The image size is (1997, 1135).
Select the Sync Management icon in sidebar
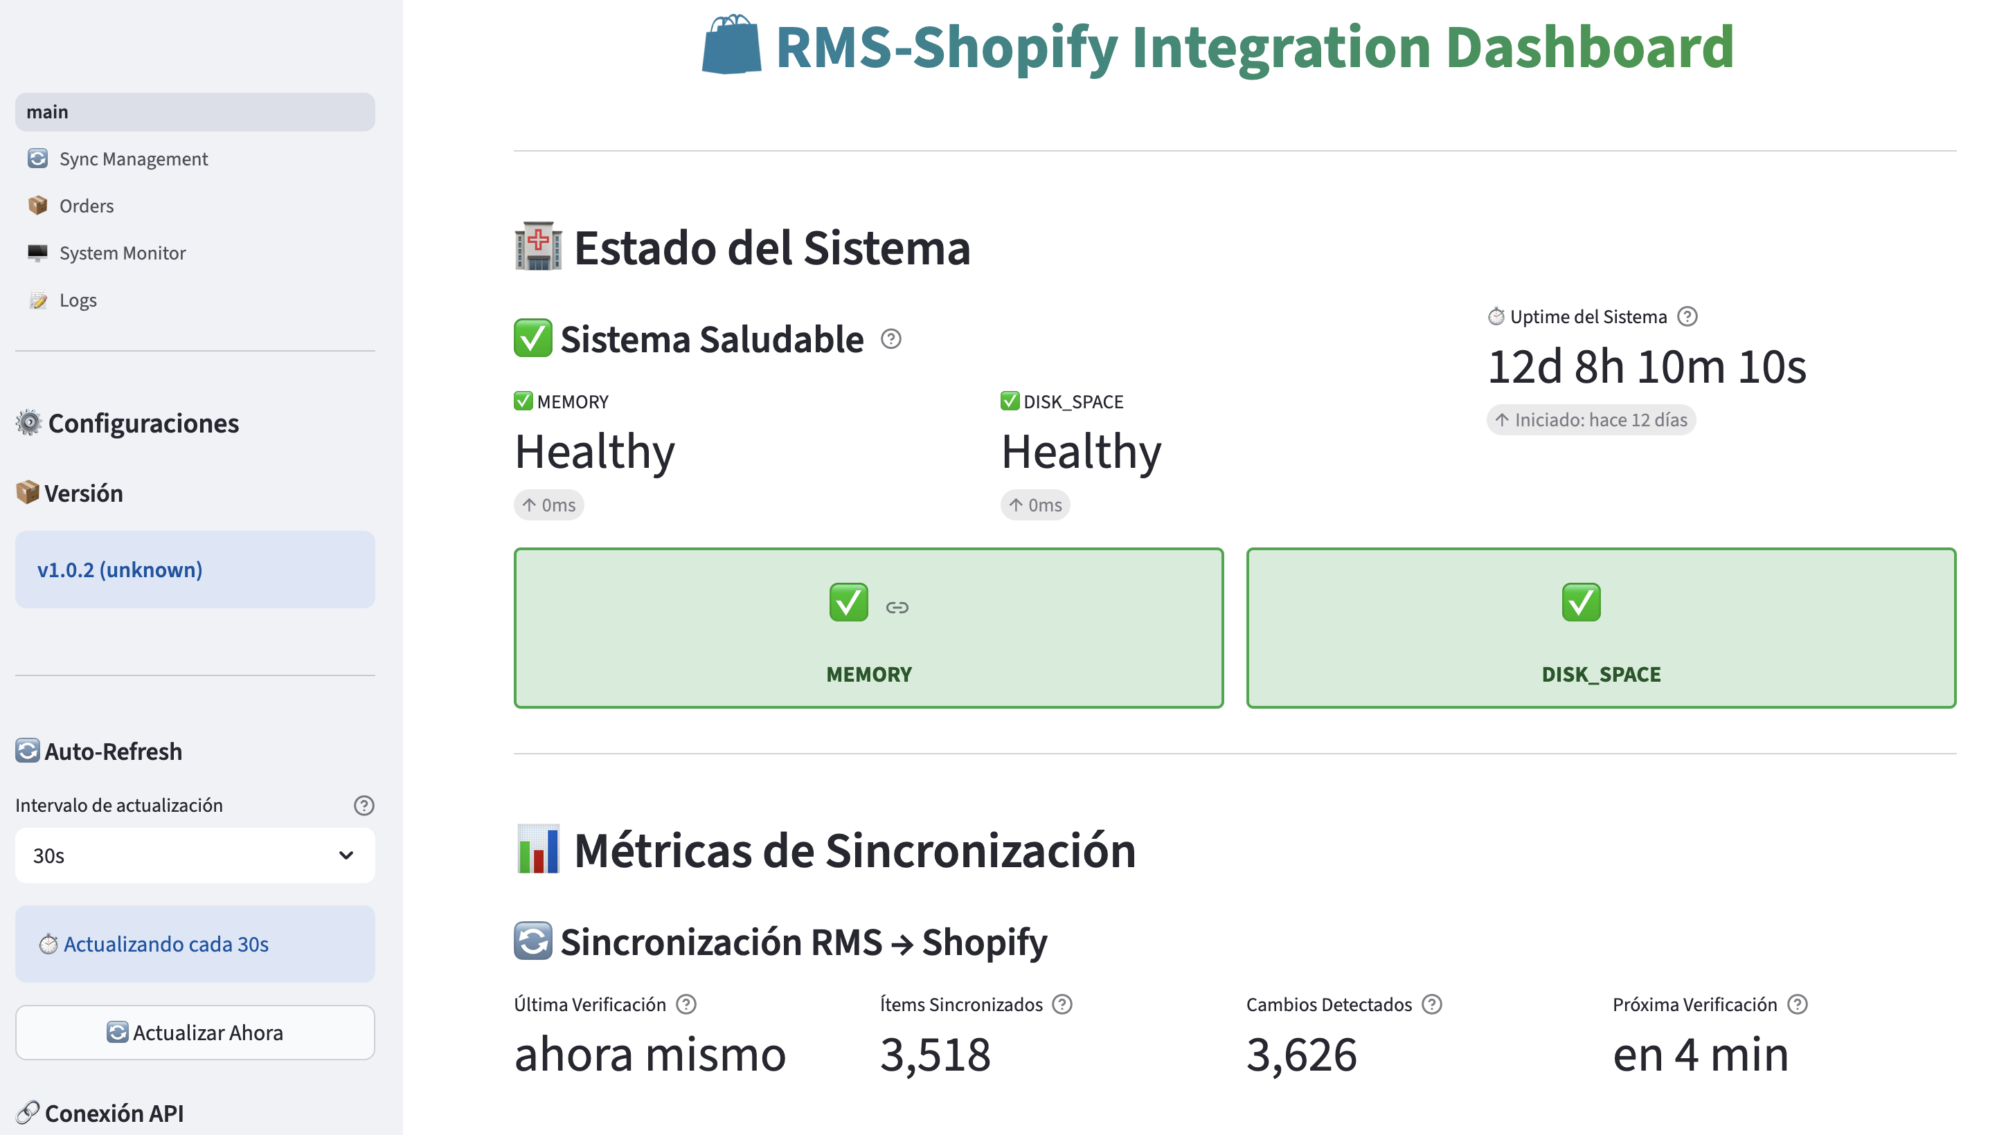[37, 158]
